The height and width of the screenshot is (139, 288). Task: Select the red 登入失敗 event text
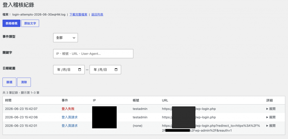[x=68, y=109]
